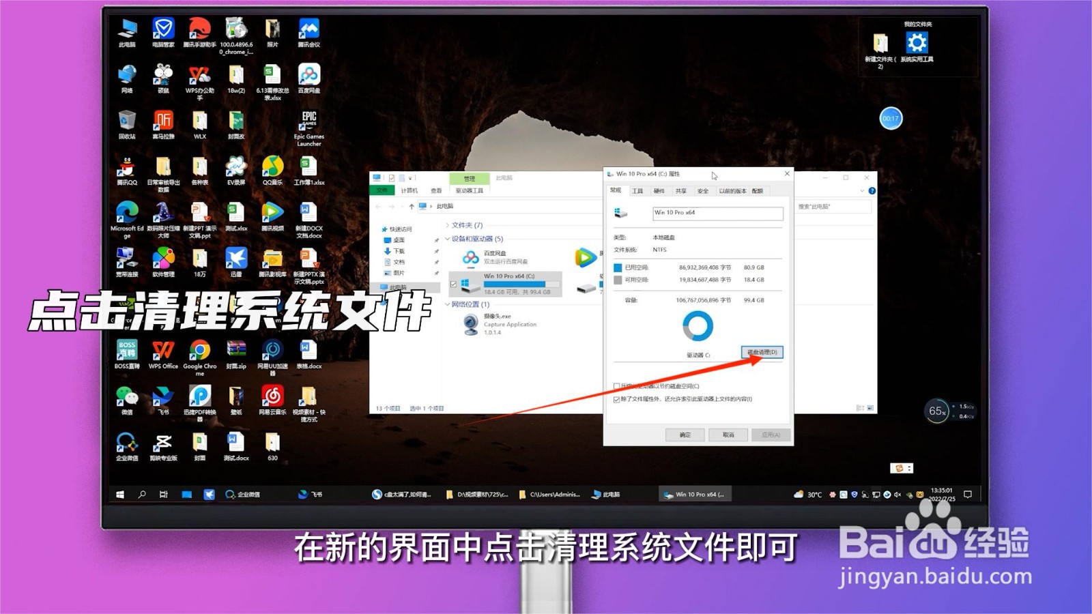Image resolution: width=1092 pixels, height=614 pixels.
Task: Collapse the 网络位置 (1) group
Action: click(448, 304)
